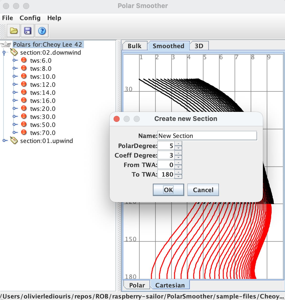Screen dimensions: 285x300
Task: Click tag icon beside section:01.upwind
Action: tap(14, 141)
